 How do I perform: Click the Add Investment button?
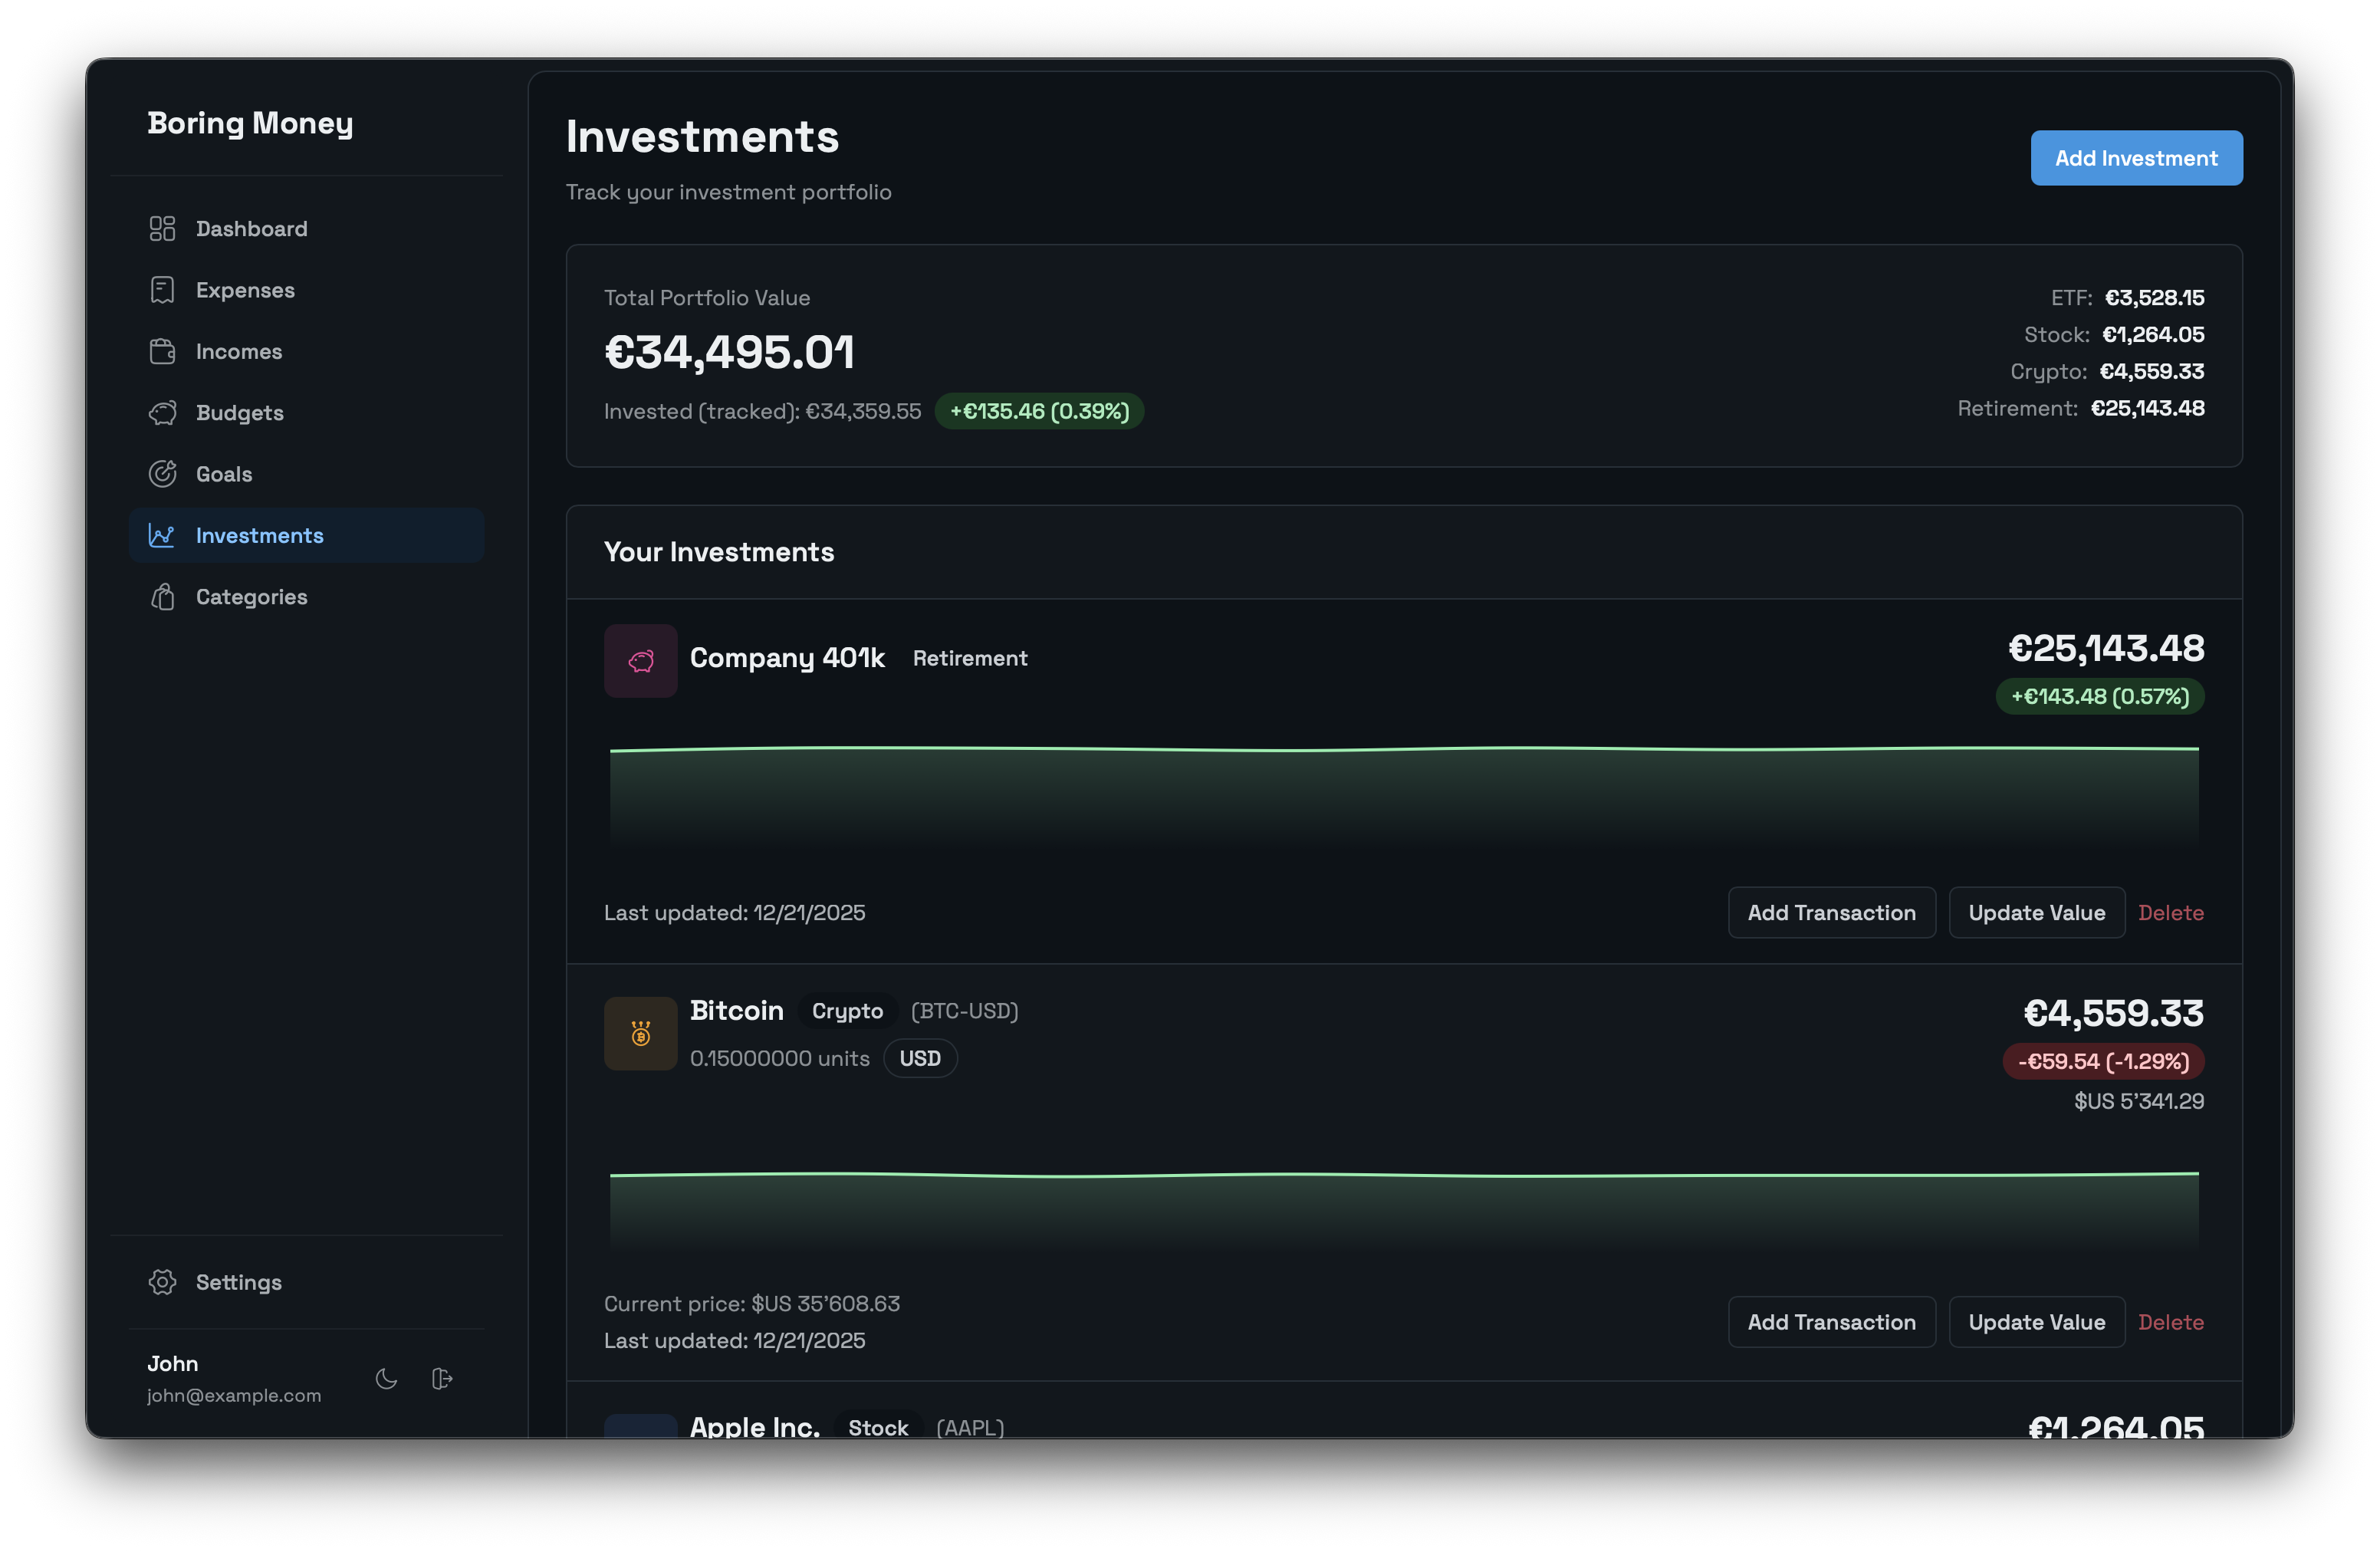[x=2136, y=158]
